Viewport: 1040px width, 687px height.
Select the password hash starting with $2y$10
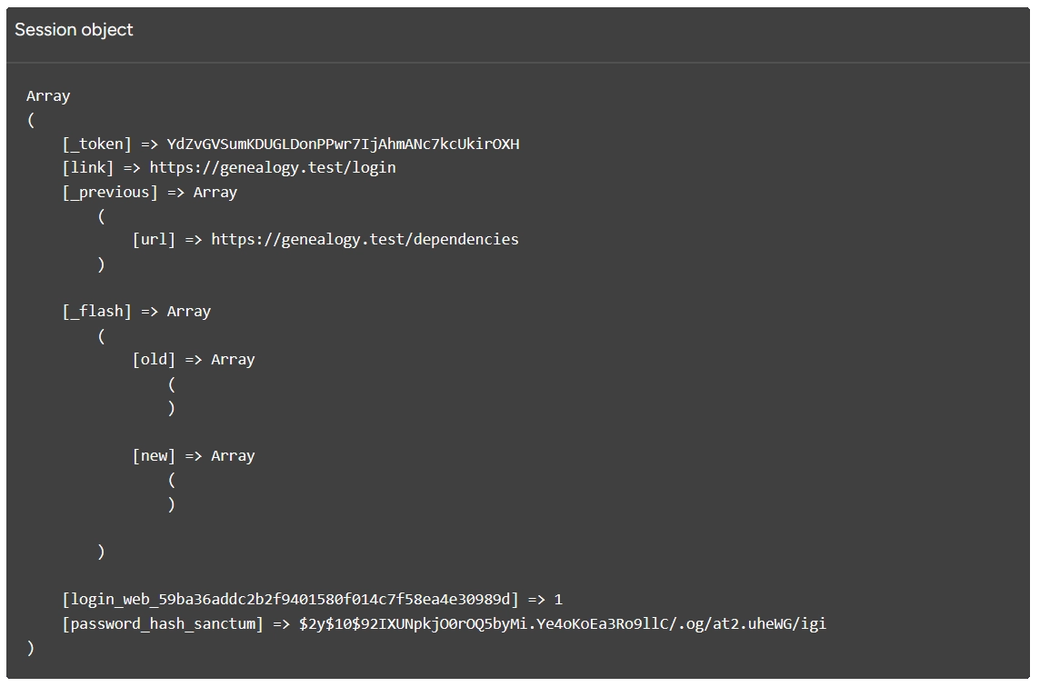tap(562, 623)
